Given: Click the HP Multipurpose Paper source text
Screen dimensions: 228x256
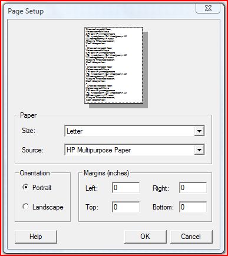Looking at the screenshot, I should [x=98, y=150].
